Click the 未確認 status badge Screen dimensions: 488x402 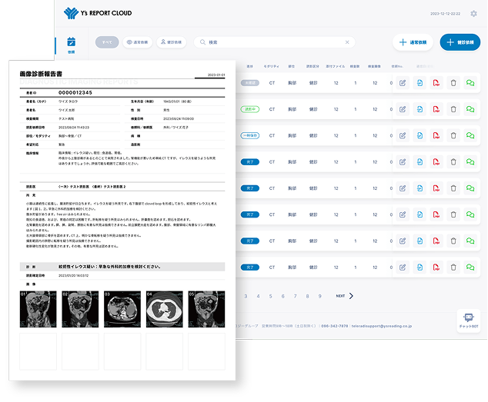[250, 83]
